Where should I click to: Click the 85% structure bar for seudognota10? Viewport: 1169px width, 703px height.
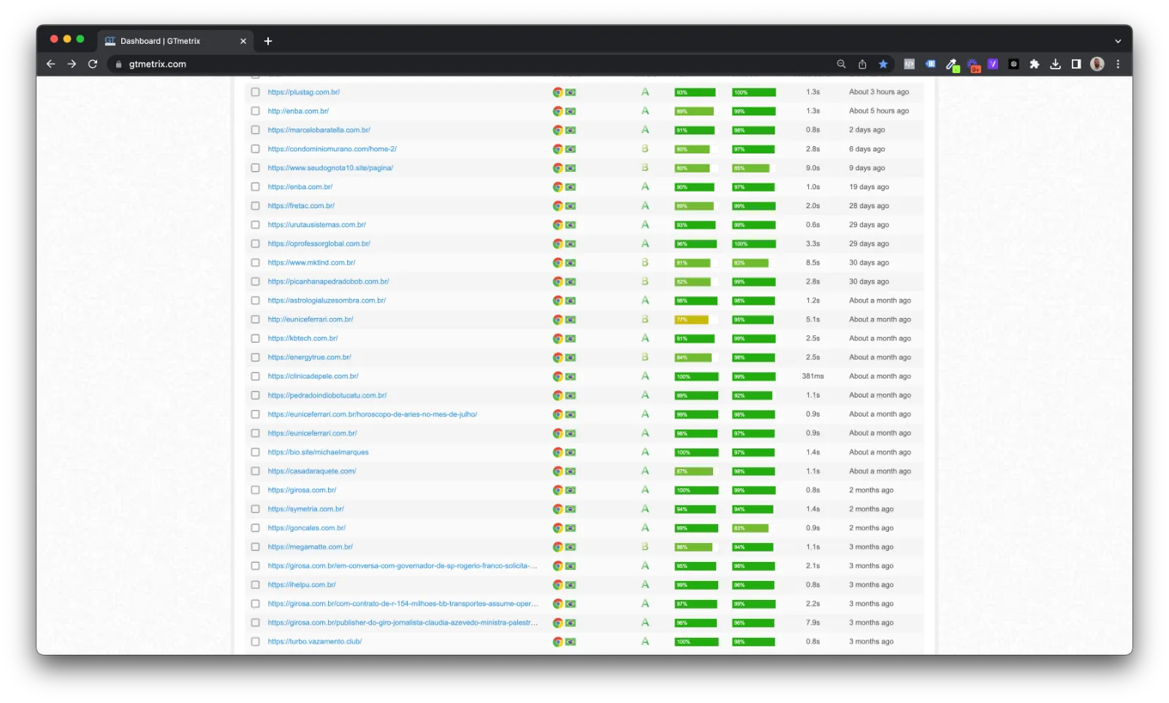click(753, 168)
